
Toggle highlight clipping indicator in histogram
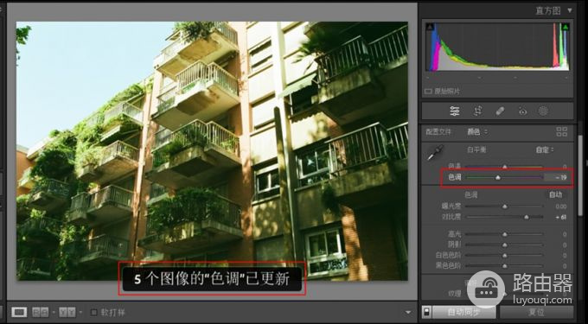566,27
